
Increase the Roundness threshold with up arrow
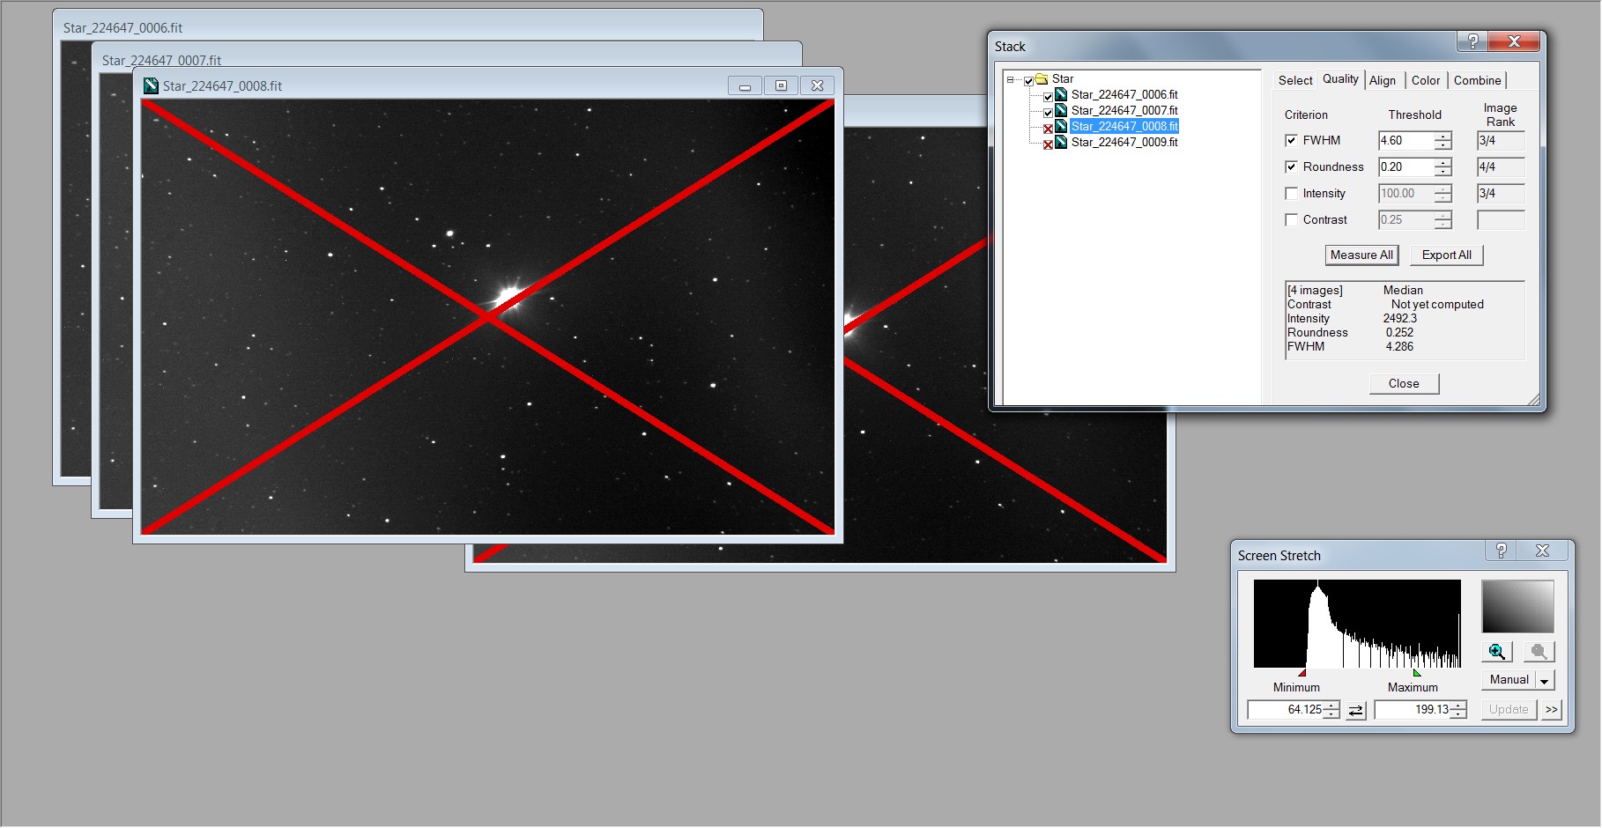[x=1443, y=162]
